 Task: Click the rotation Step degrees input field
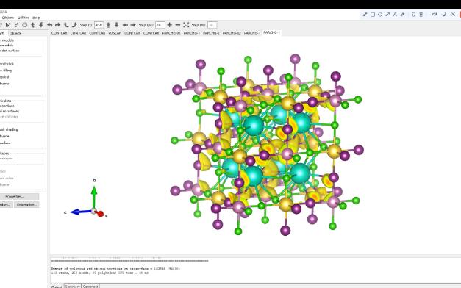tap(99, 25)
